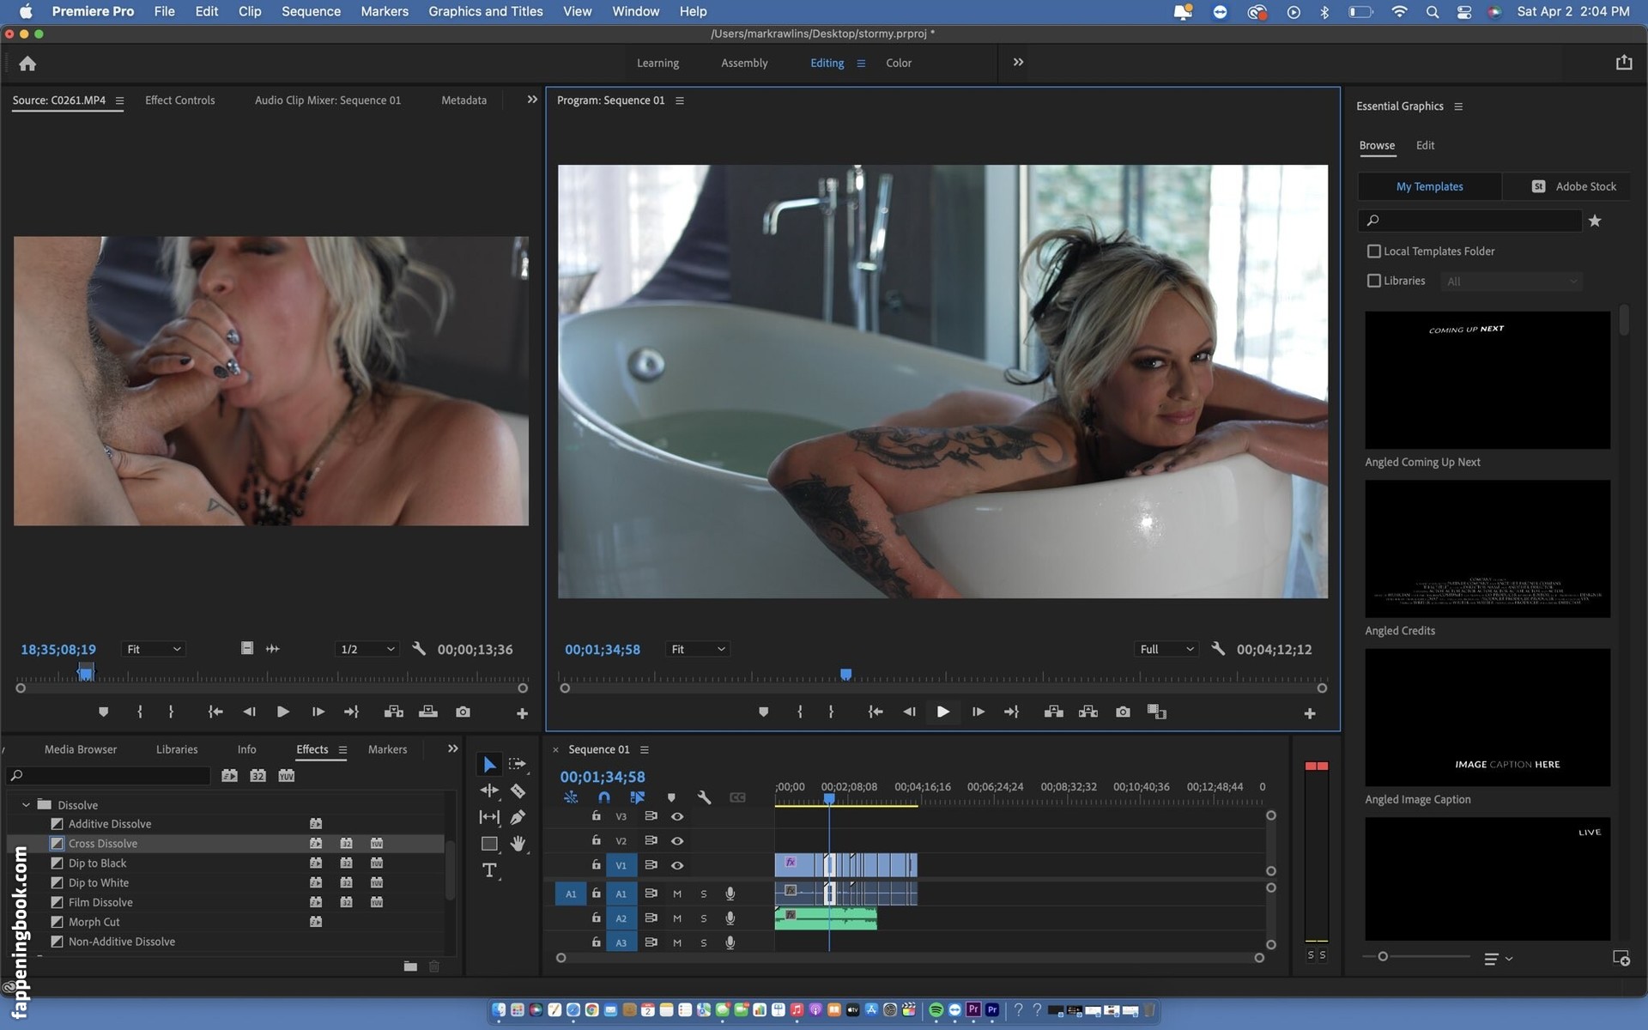This screenshot has height=1030, width=1648.
Task: Toggle Snap in Timeline magnet icon
Action: (x=604, y=797)
